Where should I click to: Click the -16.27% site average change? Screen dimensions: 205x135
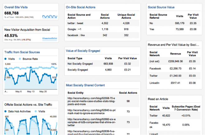[26, 40]
